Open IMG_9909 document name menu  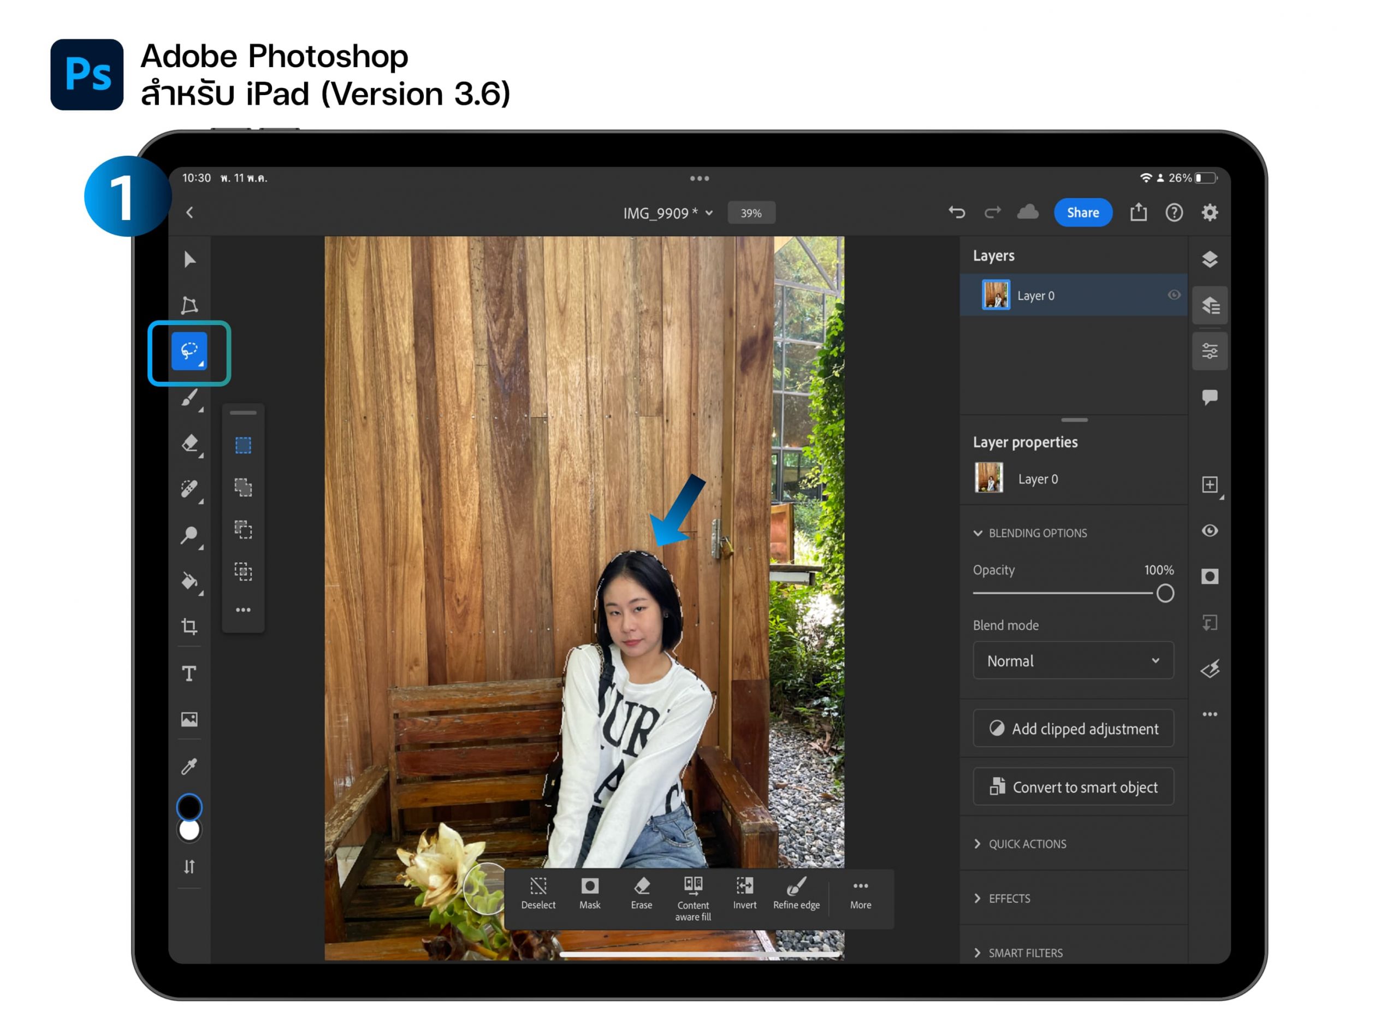667,213
